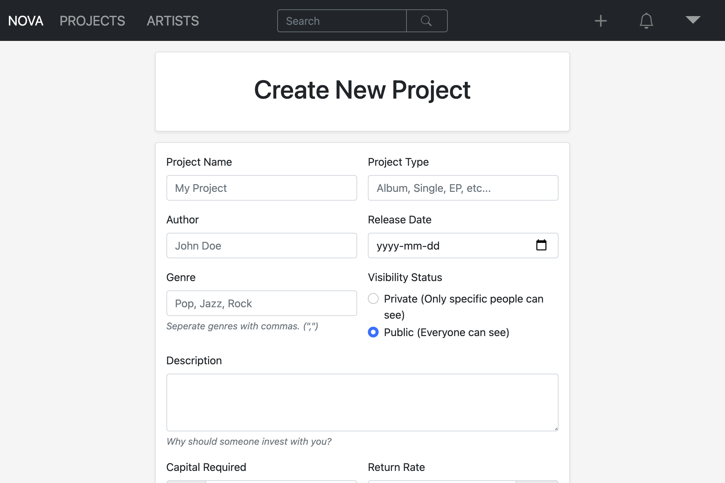The width and height of the screenshot is (725, 483).
Task: Go to NOVA home link
Action: [26, 21]
